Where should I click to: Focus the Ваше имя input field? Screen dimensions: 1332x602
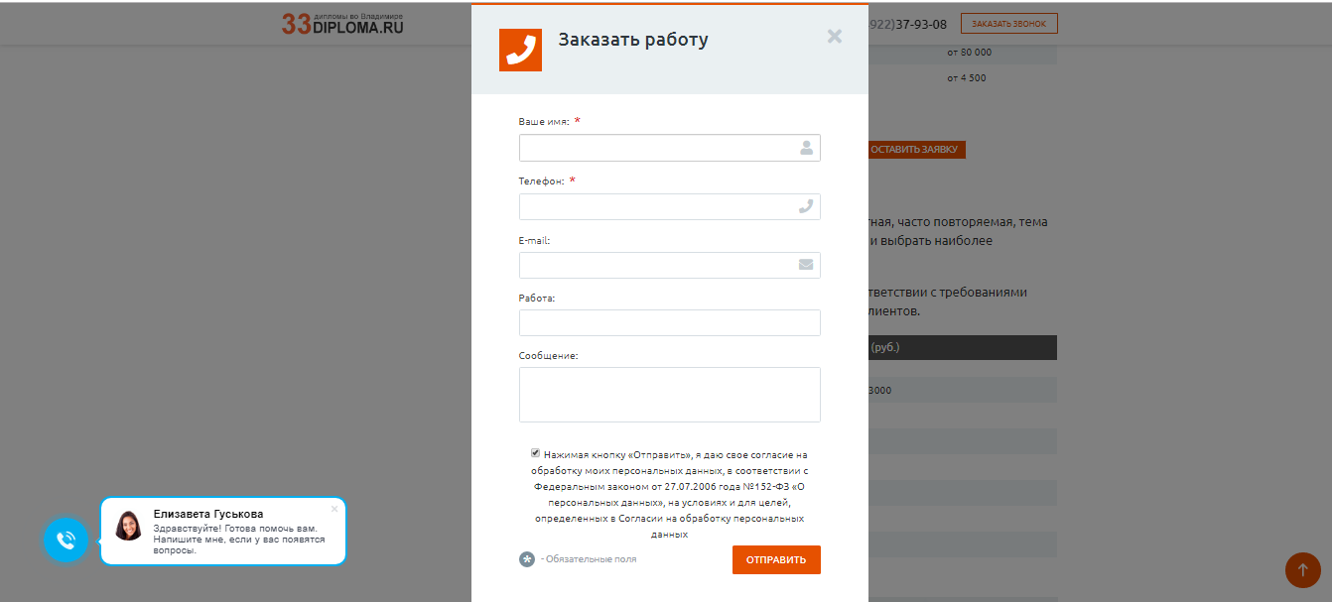tap(657, 148)
